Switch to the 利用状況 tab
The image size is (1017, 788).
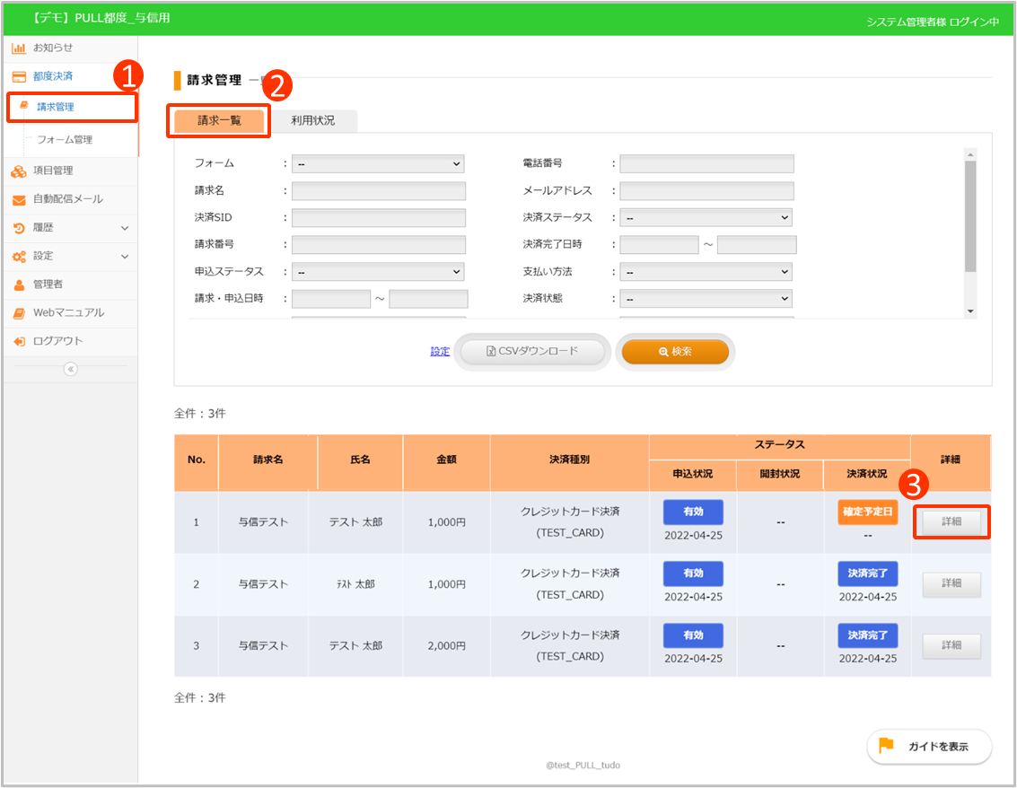point(313,120)
